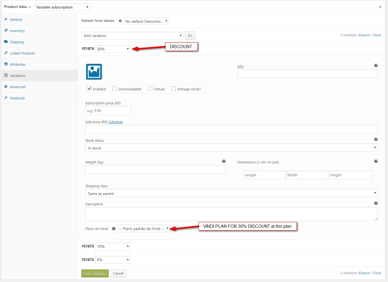Click the Length dimension field
Image resolution: width=388 pixels, height=282 pixels.
point(264,175)
